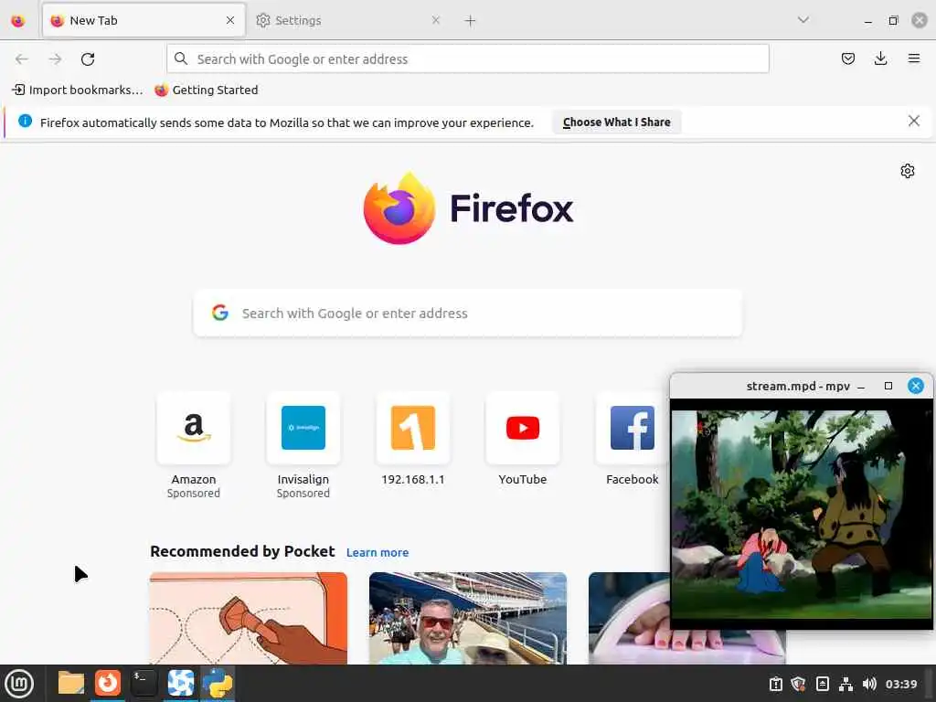Open Files folder in taskbar
The width and height of the screenshot is (936, 702).
(71, 683)
